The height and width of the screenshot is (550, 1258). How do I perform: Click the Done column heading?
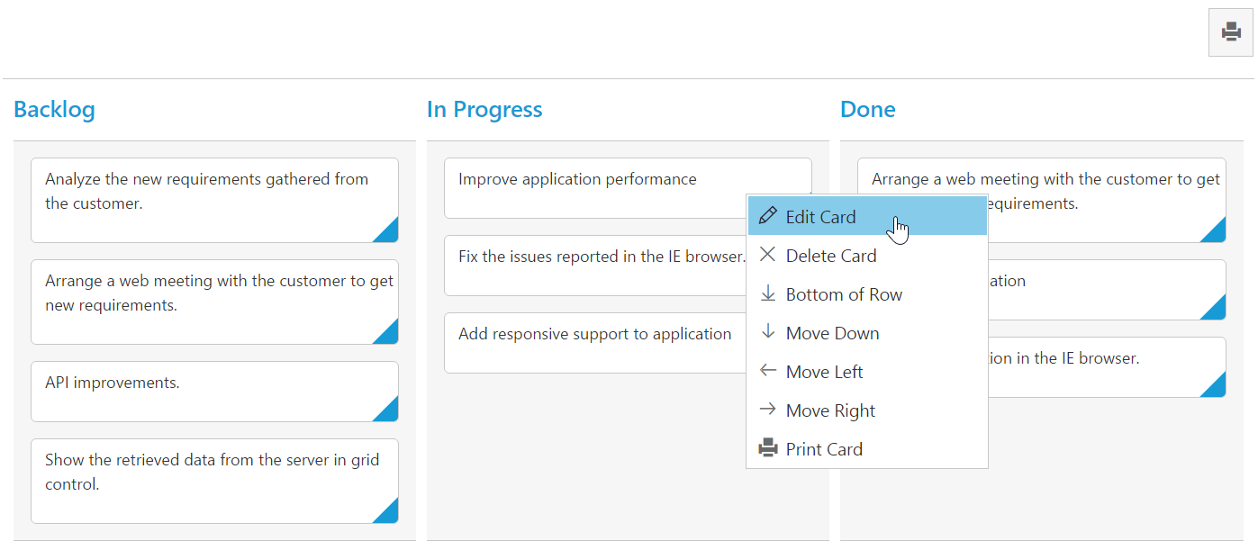pos(867,110)
